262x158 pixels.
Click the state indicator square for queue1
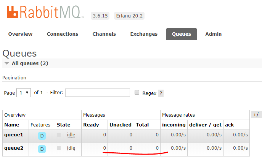(59, 135)
